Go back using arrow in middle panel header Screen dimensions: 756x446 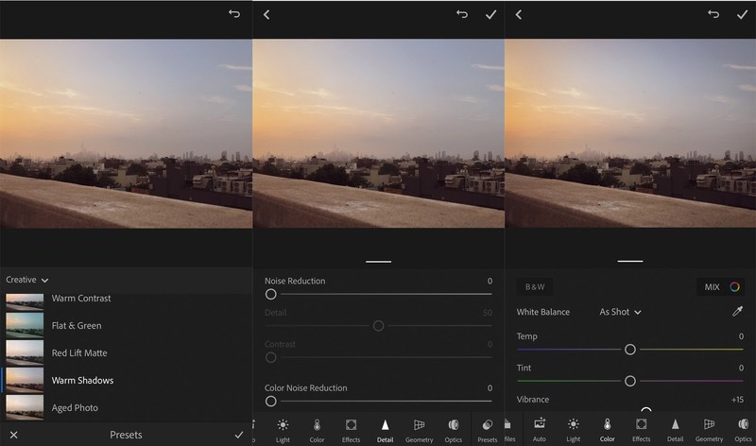[266, 14]
